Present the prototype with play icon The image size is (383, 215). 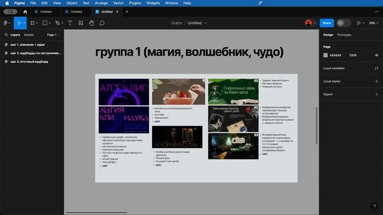(358, 23)
